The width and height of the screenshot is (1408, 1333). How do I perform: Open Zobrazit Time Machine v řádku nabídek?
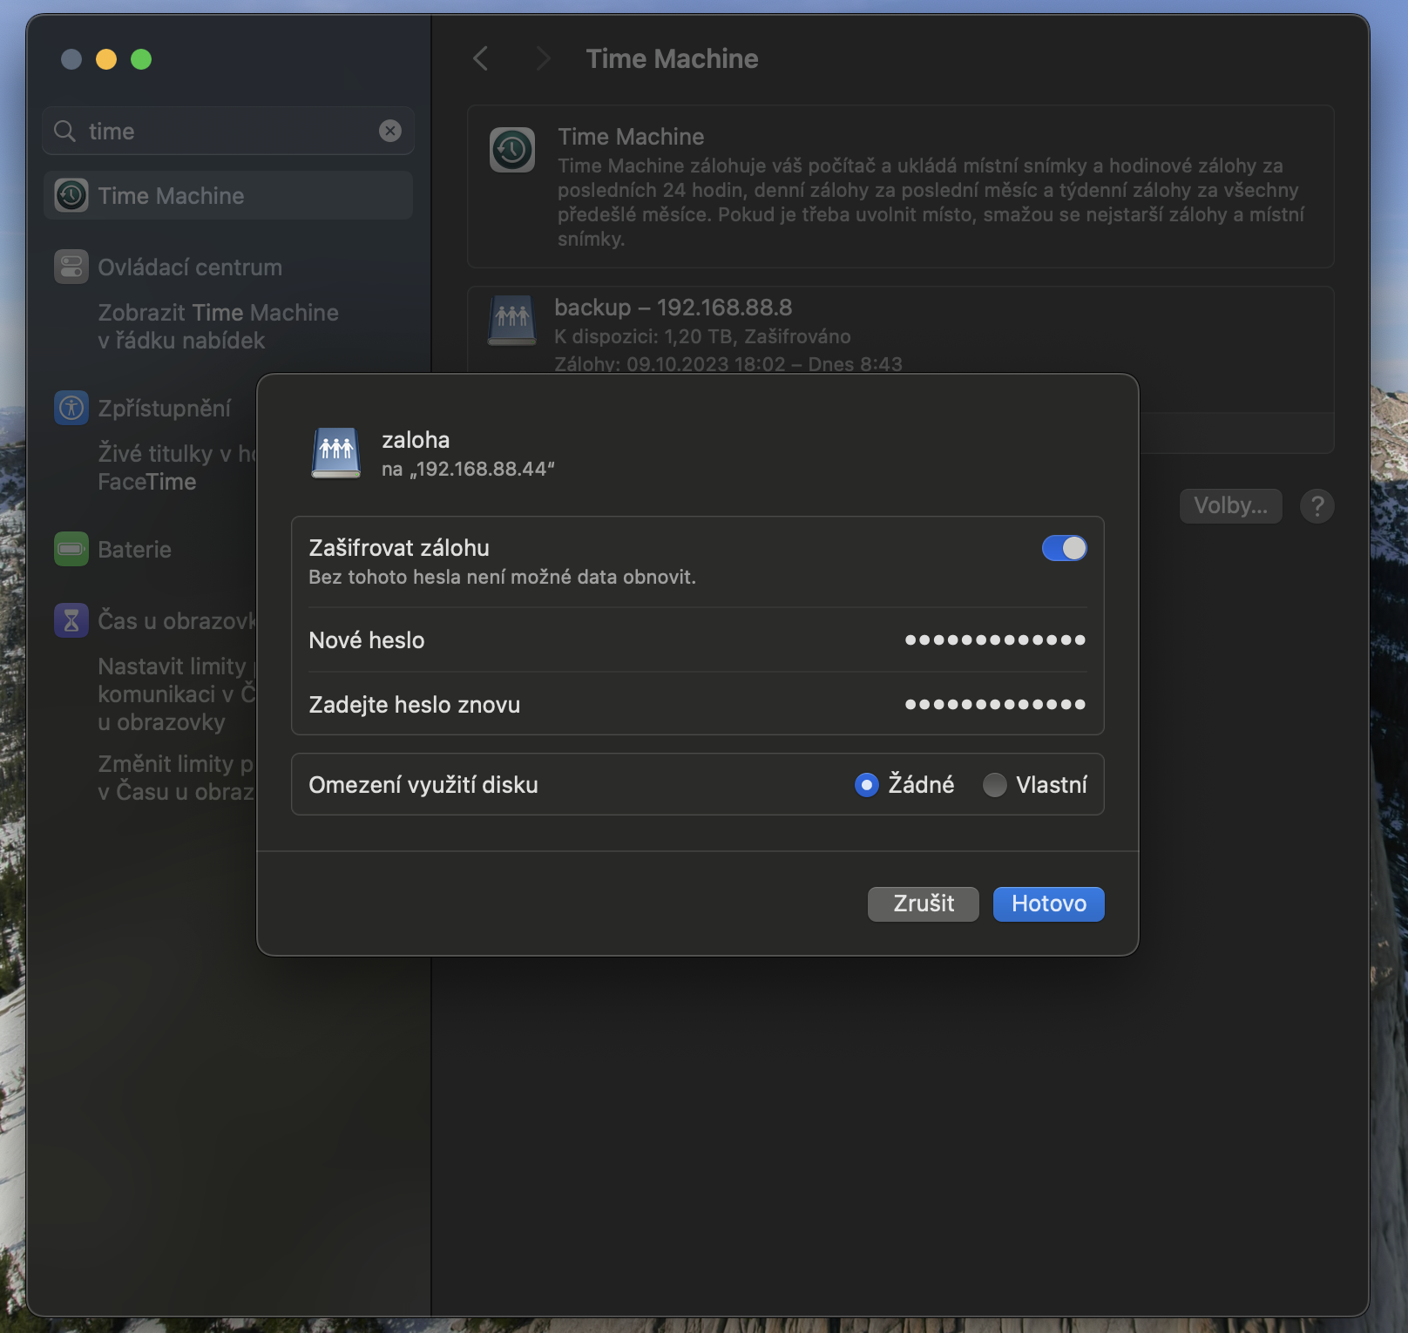pos(218,327)
